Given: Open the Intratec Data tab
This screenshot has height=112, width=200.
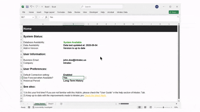Looking at the screenshot, I should (122, 12).
